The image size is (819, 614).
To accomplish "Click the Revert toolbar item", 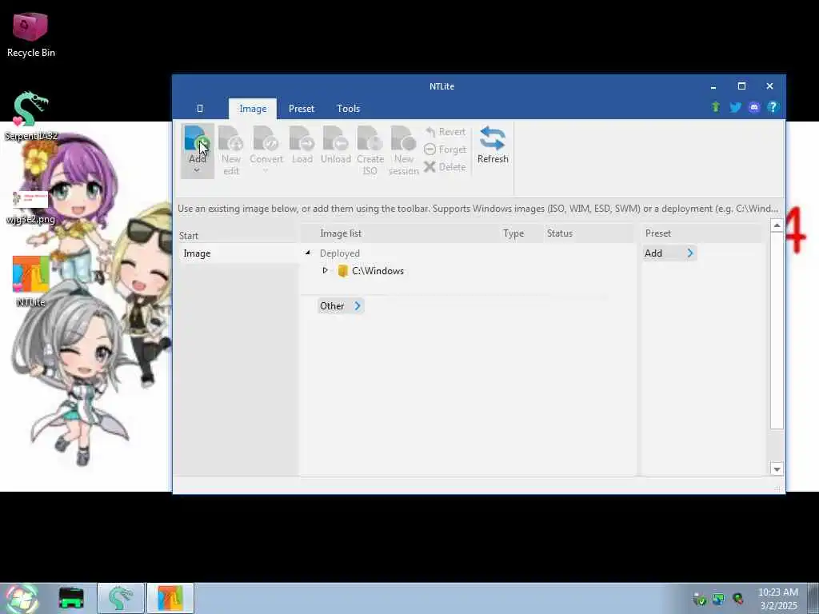I will tap(445, 132).
